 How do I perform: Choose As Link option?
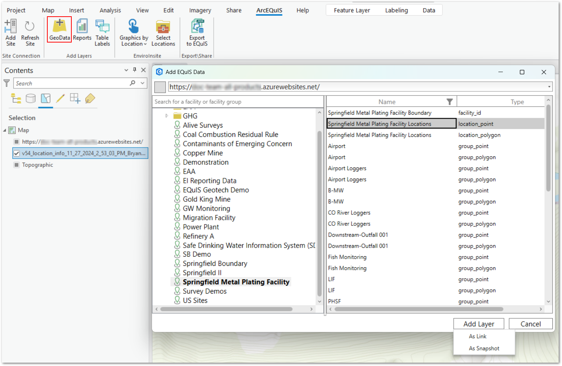click(x=478, y=336)
